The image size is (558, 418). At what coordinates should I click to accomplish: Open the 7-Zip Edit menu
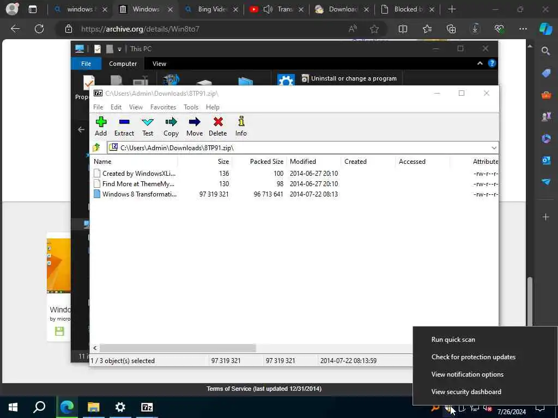tap(116, 107)
